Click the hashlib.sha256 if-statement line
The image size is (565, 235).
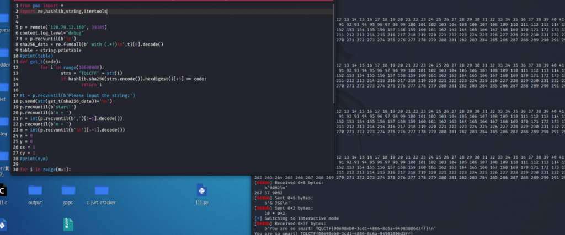[132, 79]
